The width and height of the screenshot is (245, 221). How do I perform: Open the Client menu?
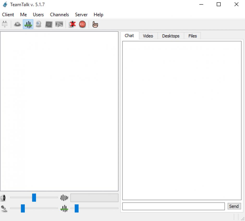(8, 15)
